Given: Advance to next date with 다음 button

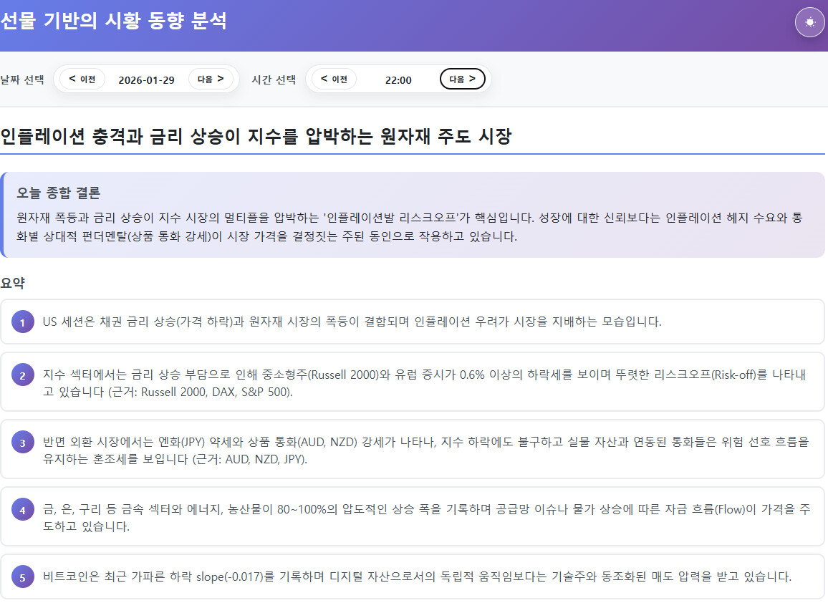Looking at the screenshot, I should [211, 79].
